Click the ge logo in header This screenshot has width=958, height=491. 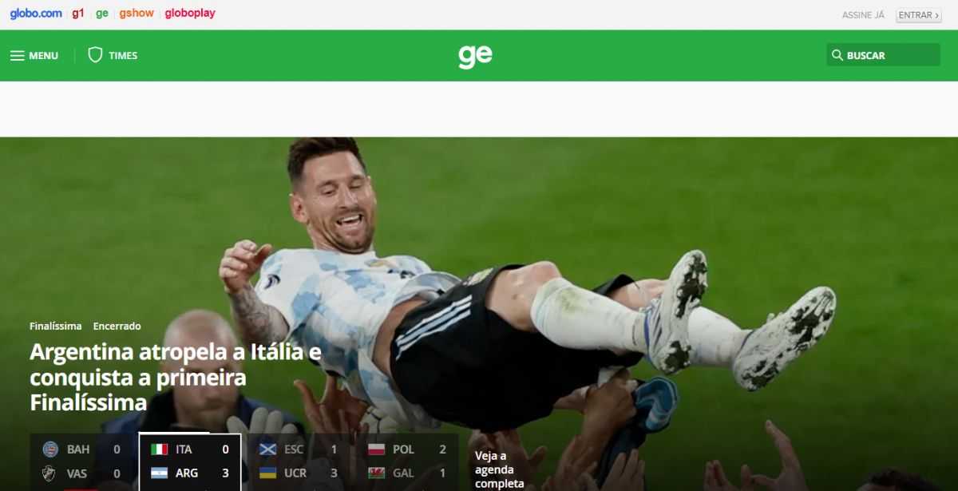pyautogui.click(x=475, y=55)
